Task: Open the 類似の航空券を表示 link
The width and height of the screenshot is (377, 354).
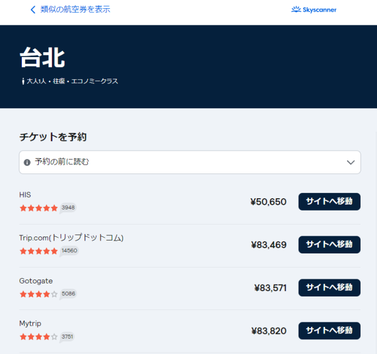Action: (75, 9)
